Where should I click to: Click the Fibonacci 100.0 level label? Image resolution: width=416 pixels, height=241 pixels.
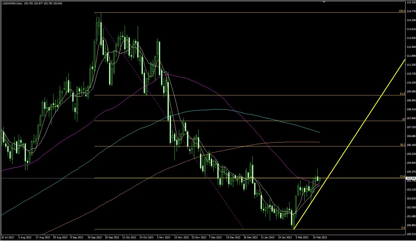coord(402,11)
